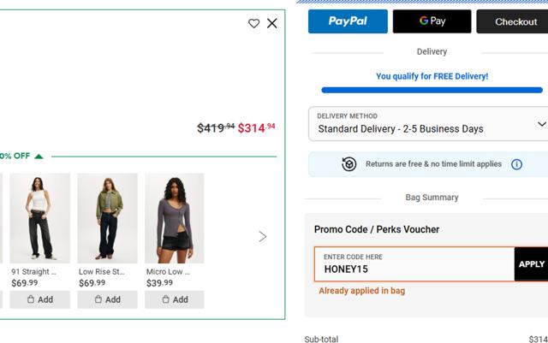Viewport: 548px width, 343px height.
Task: Click the returns info icon
Action: 516,164
